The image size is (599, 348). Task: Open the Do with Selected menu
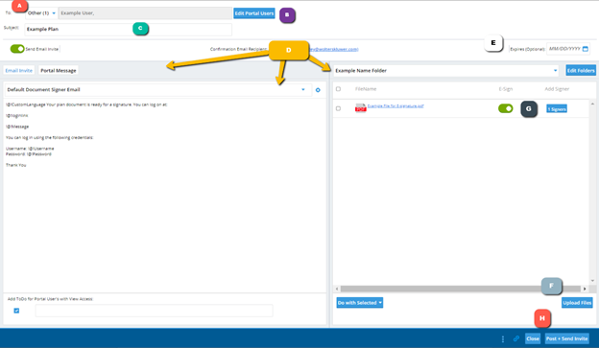click(359, 303)
